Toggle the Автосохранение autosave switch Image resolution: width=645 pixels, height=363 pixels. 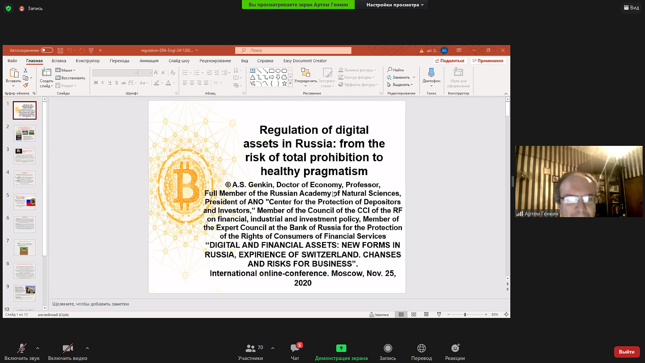point(47,50)
